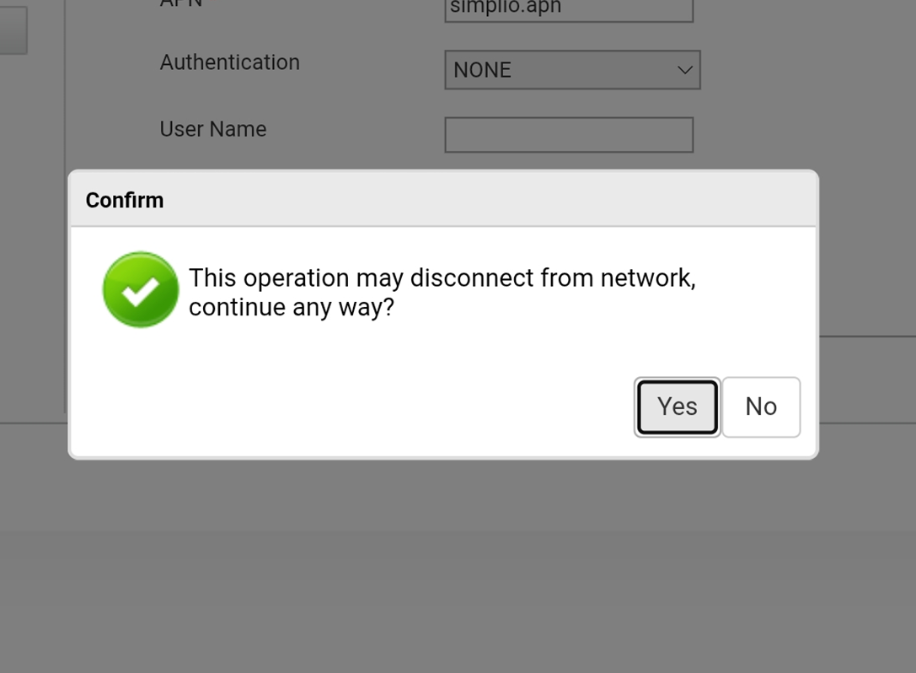Click the chevron arrow of Authentication combo

[x=684, y=70]
